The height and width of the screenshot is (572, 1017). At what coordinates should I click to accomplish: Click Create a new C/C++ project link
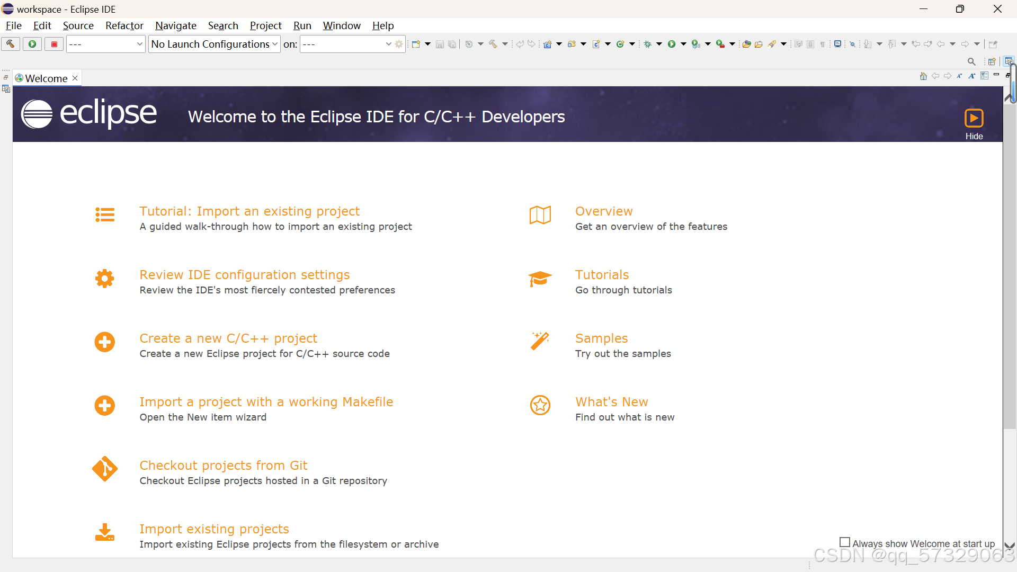tap(228, 338)
